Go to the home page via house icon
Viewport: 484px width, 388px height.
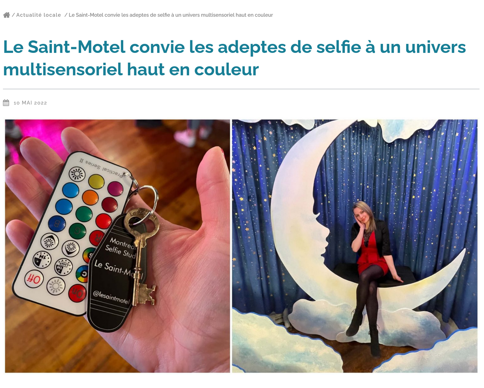6,15
